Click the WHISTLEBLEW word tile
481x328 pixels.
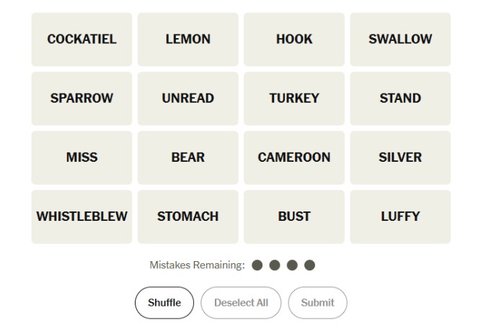pos(81,217)
